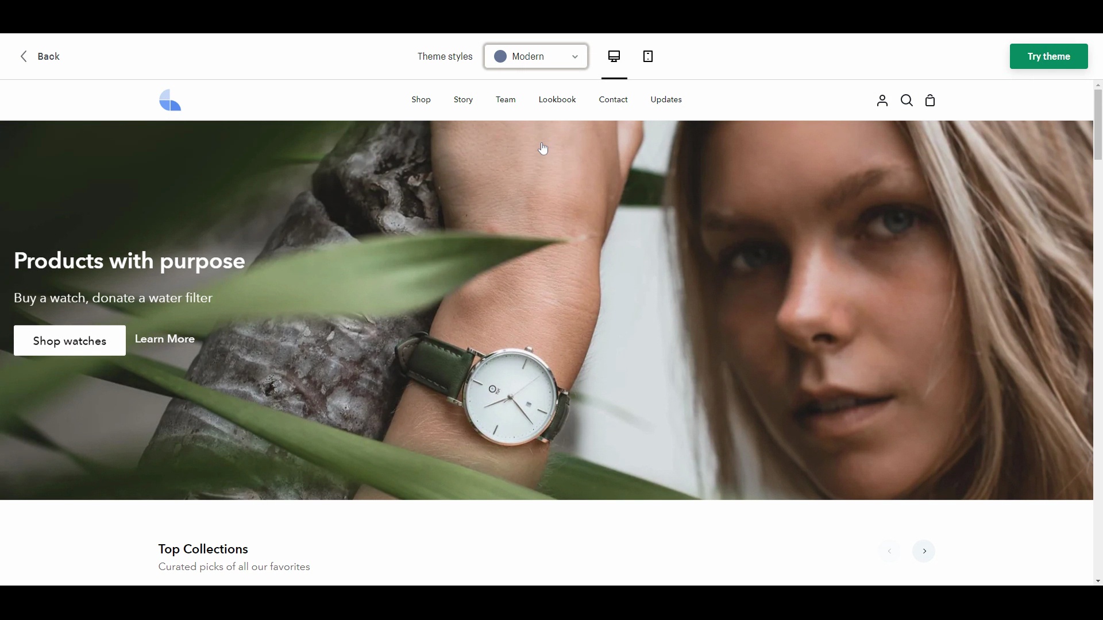Go to previous collection arrow
Image resolution: width=1103 pixels, height=620 pixels.
pyautogui.click(x=889, y=552)
